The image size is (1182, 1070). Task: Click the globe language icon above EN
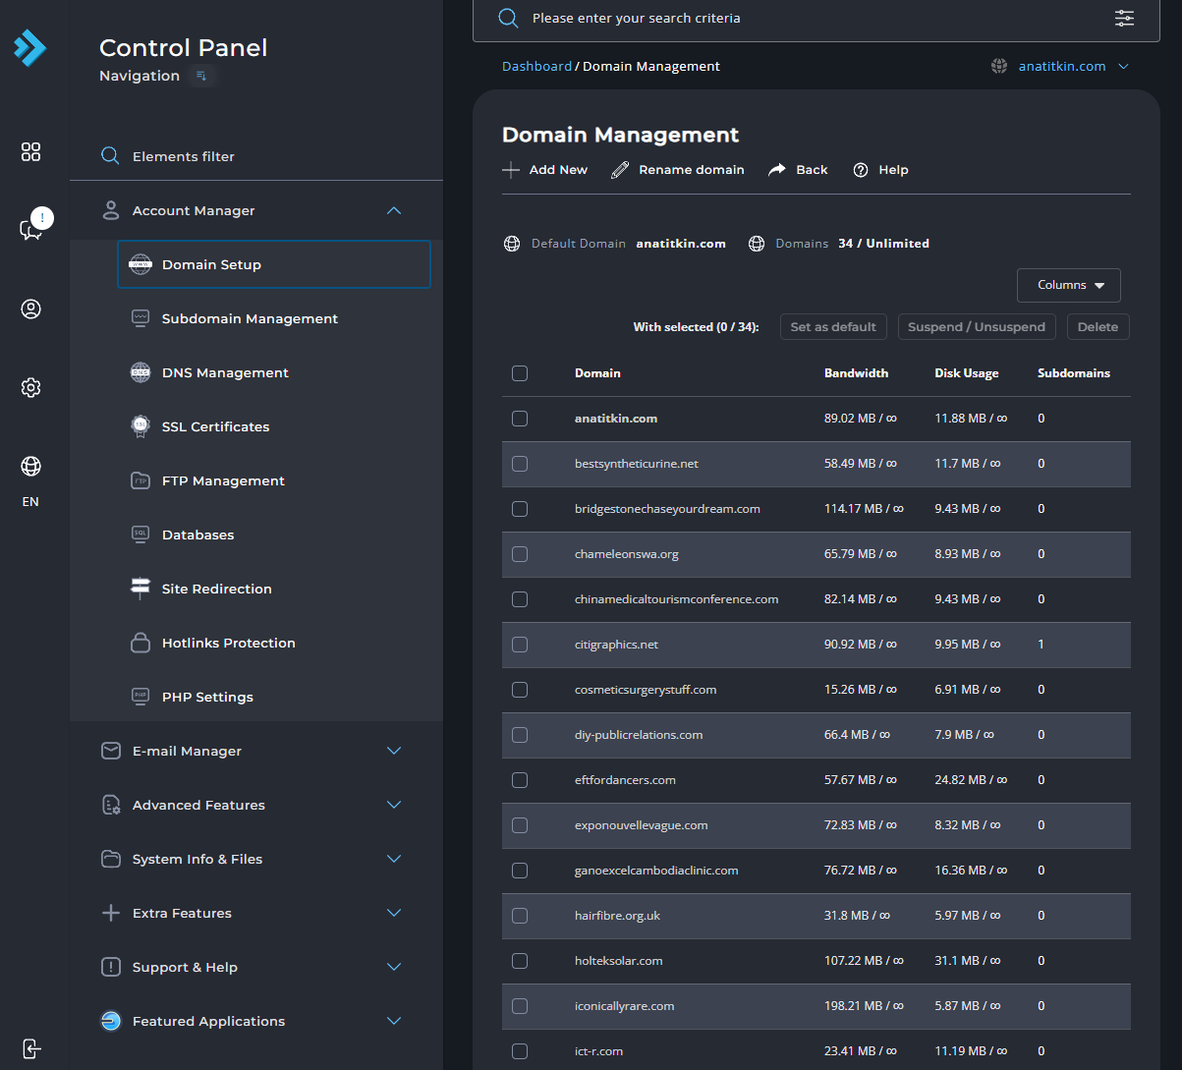click(31, 466)
